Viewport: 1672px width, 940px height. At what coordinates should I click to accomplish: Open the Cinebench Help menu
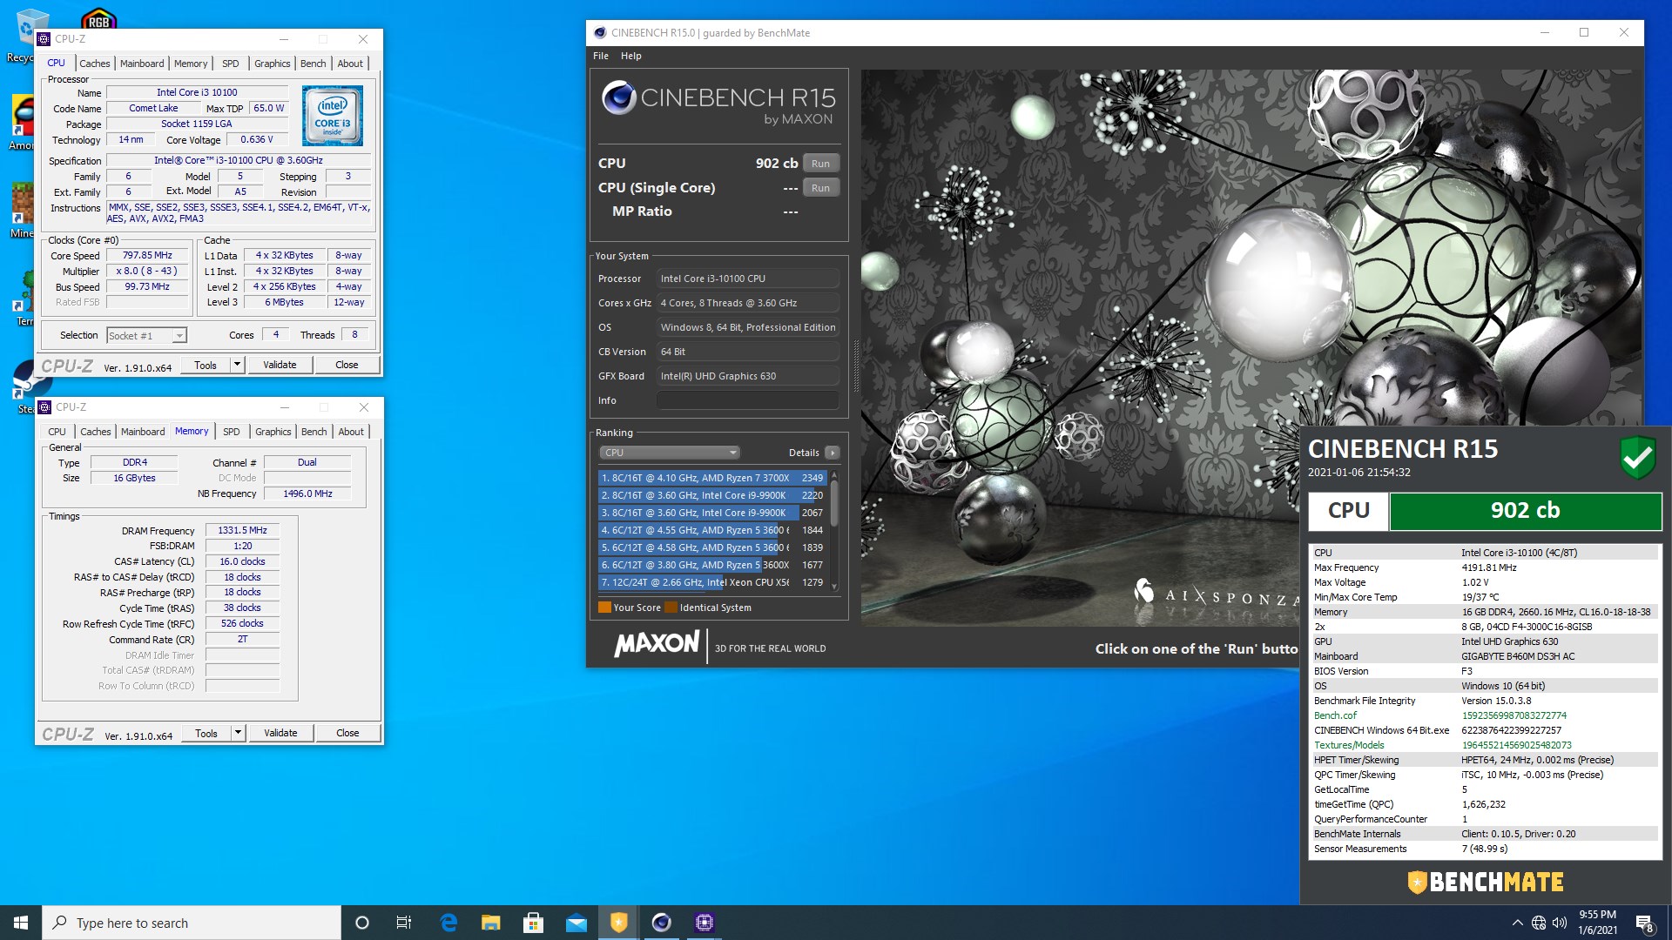coord(630,56)
